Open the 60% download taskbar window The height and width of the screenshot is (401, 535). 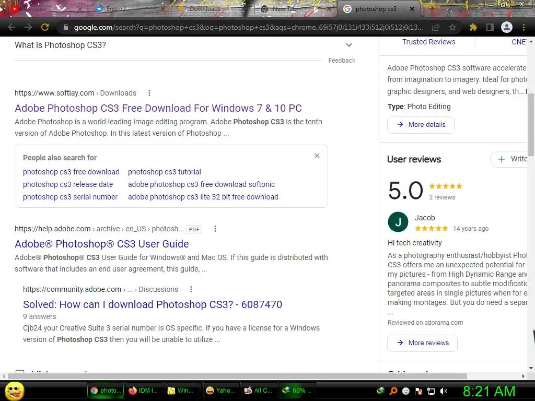point(297,391)
